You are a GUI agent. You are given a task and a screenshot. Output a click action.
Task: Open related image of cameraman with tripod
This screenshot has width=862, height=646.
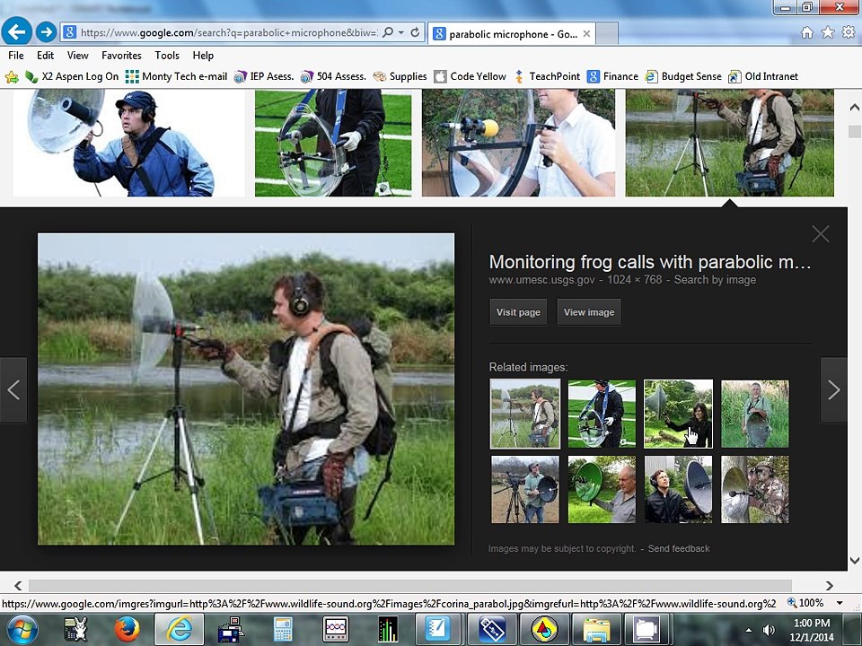525,490
